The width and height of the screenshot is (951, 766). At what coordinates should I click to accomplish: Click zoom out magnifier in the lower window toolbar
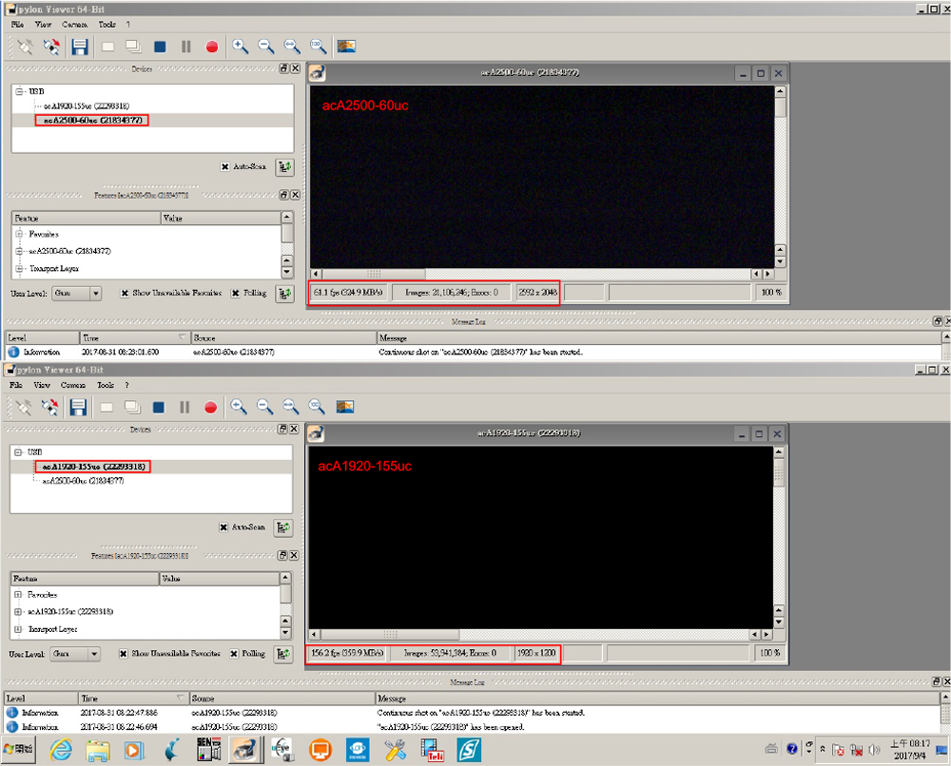point(264,408)
